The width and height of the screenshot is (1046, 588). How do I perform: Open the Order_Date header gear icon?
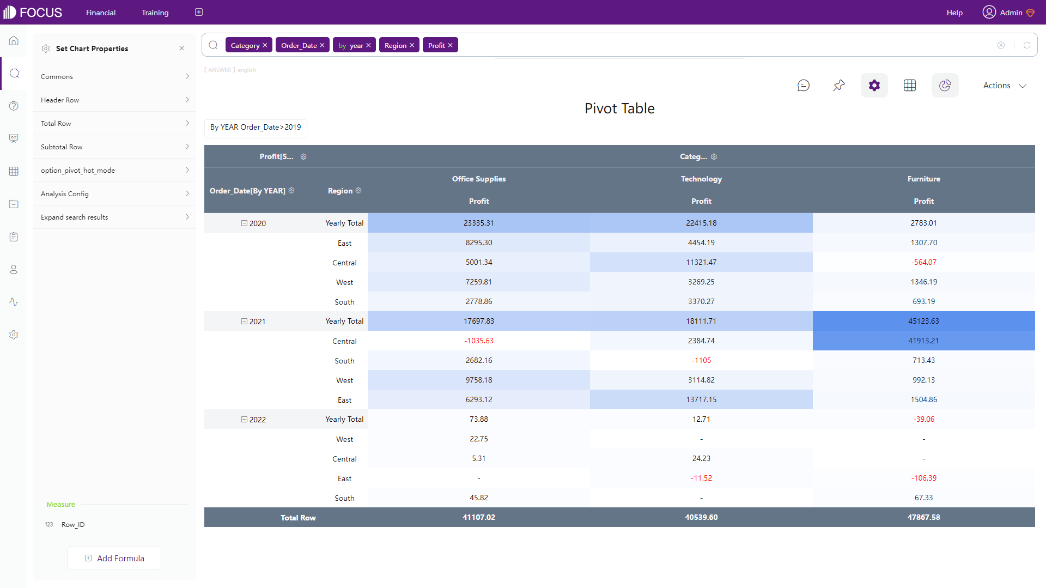[291, 190]
